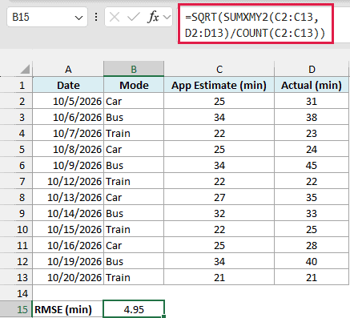The image size is (350, 318).
Task: Select column D header
Action: point(312,69)
